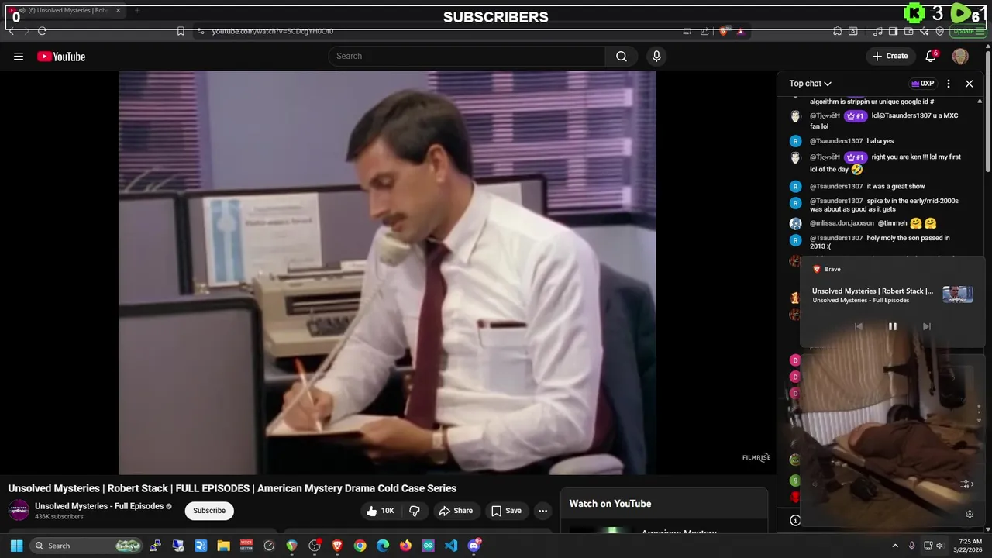Click the Unsolved Mysteries channel avatar
Screen dimensions: 992x558
click(x=19, y=511)
